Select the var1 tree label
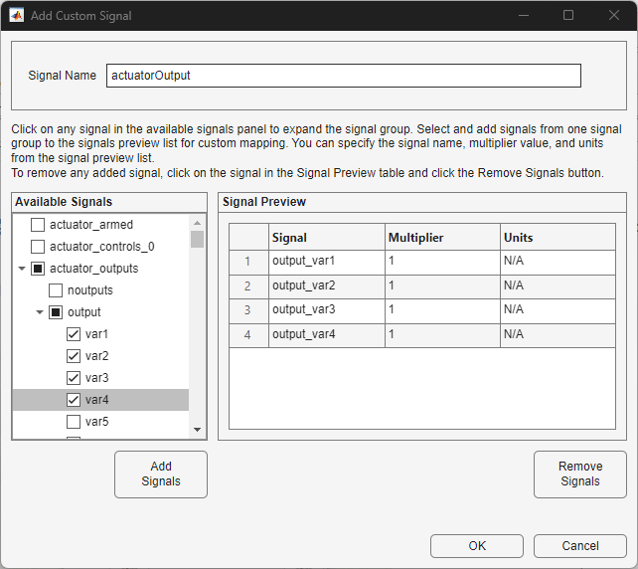This screenshot has height=569, width=638. [x=96, y=334]
